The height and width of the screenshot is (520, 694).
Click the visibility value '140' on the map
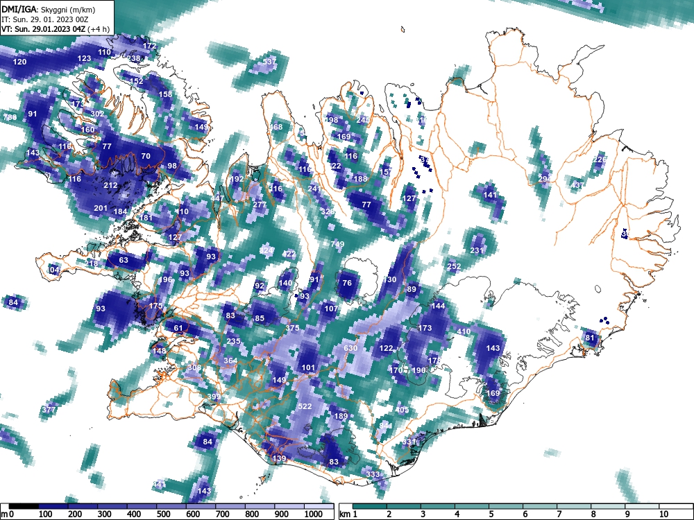tap(285, 283)
